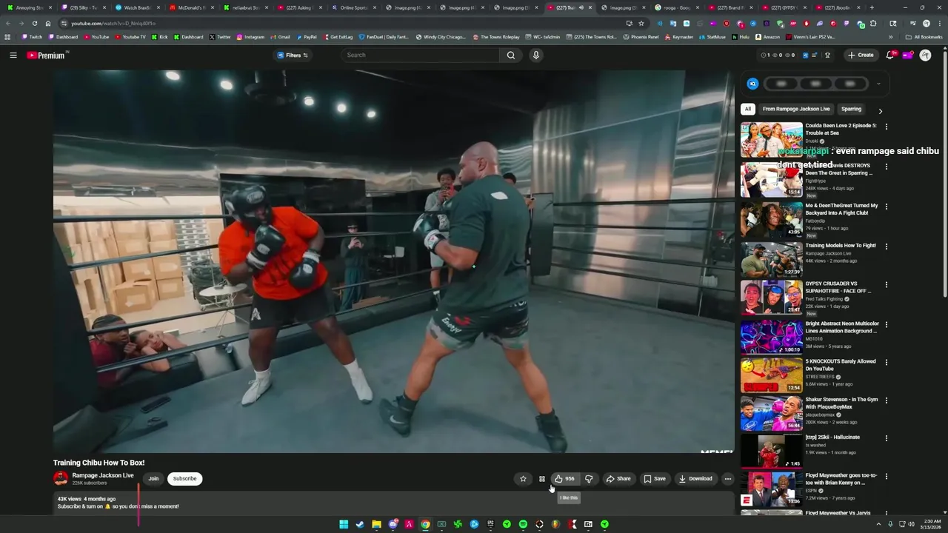Screen dimensions: 948x533
Task: Open File Explorer from the taskbar
Action: pos(376,524)
